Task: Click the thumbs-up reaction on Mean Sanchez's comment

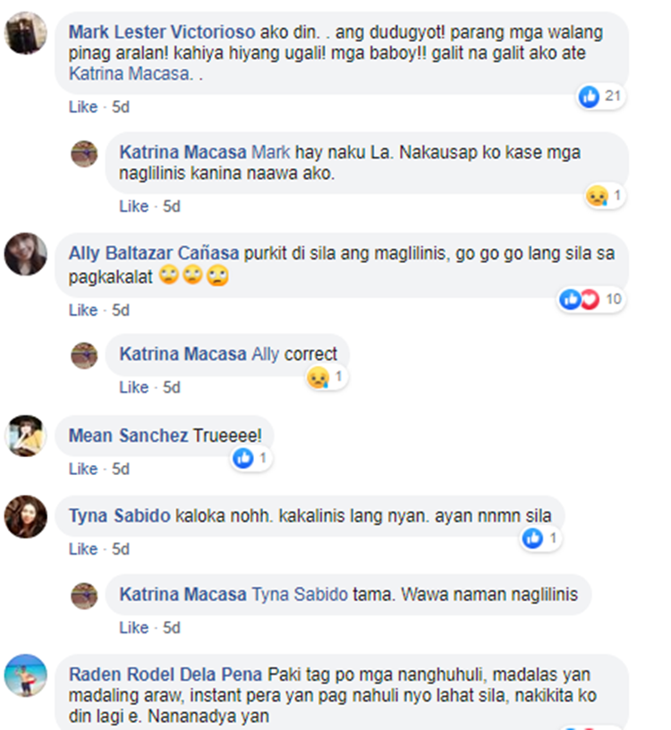Action: click(251, 459)
